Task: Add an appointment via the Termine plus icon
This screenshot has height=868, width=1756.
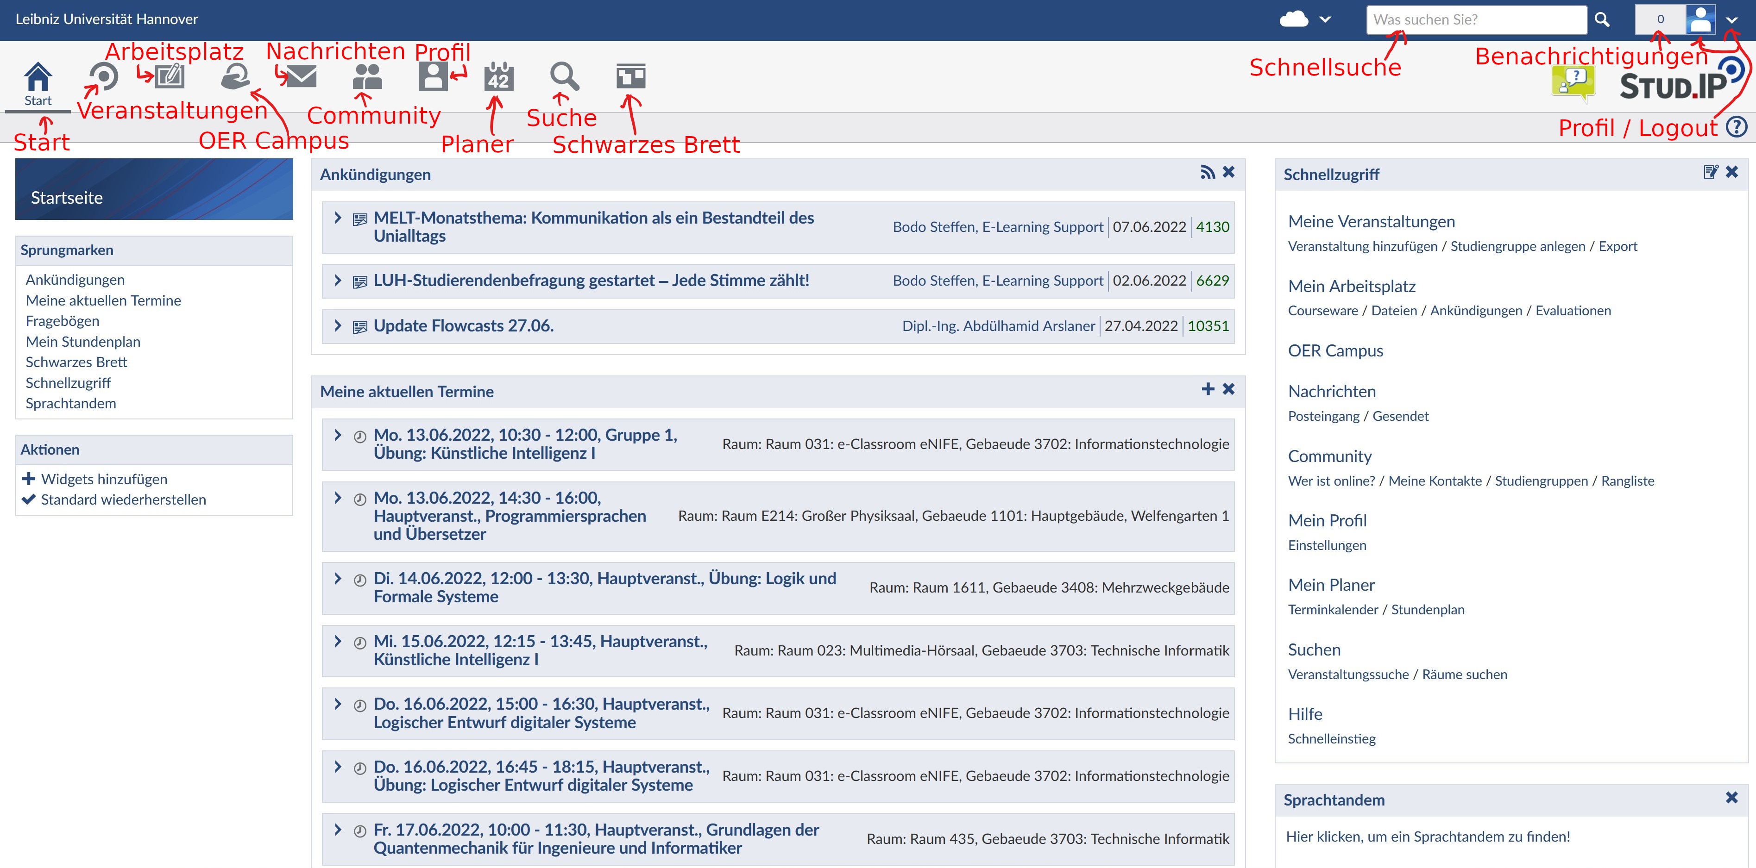Action: [x=1208, y=389]
